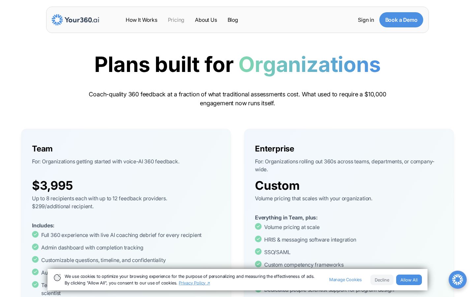
Task: Click 'Full 360 experience with live AI coaching' text
Action: click(121, 235)
